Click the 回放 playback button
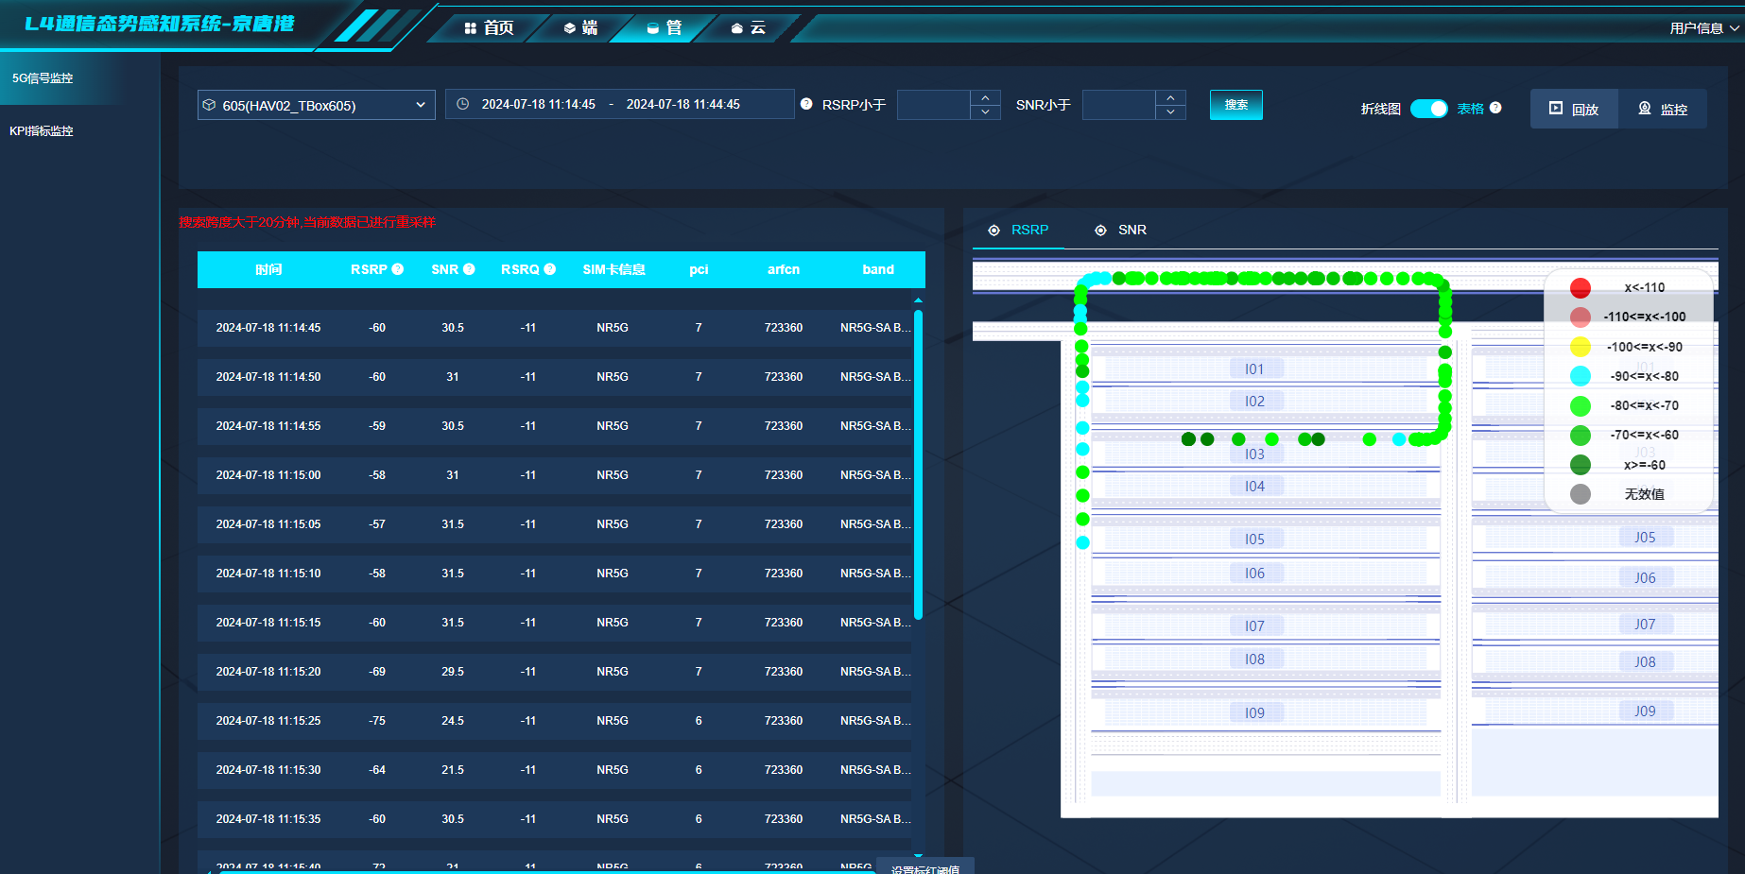The width and height of the screenshot is (1745, 874). coord(1574,109)
